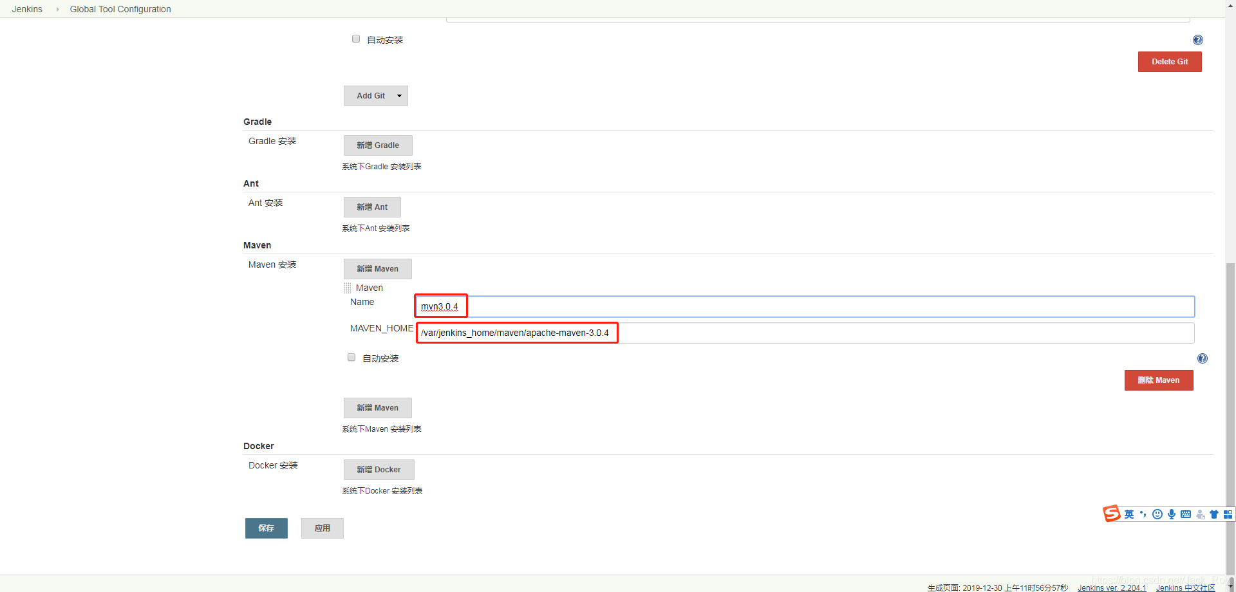Open the Sogou skin shirt icon
The image size is (1236, 592).
1214,514
